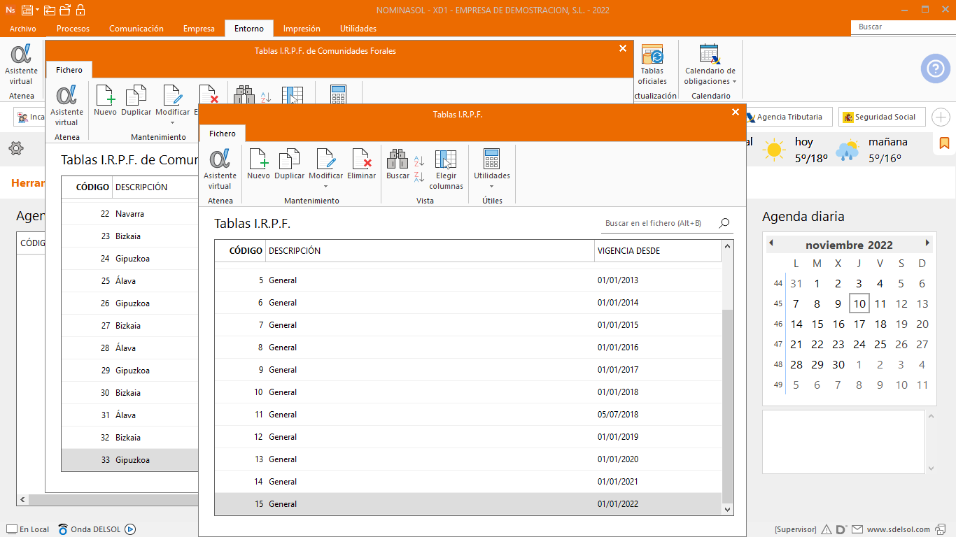Go to next month in calendar
Viewport: 956px width, 537px height.
pos(927,243)
